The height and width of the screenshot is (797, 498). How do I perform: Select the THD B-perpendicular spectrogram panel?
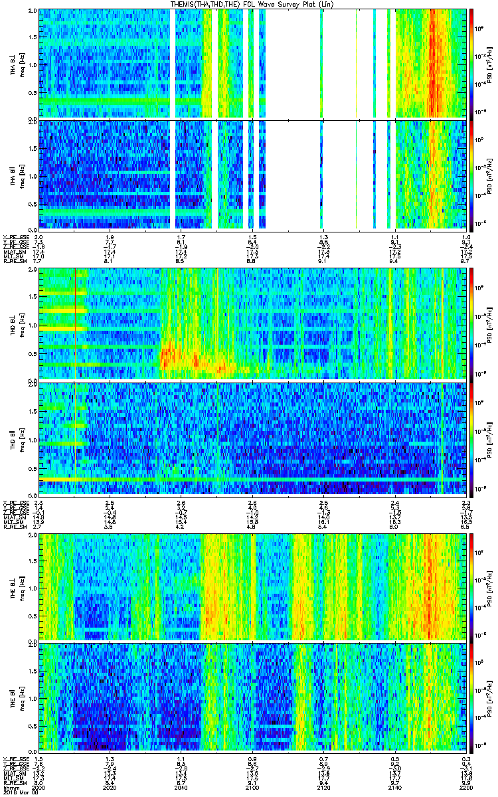pyautogui.click(x=252, y=324)
